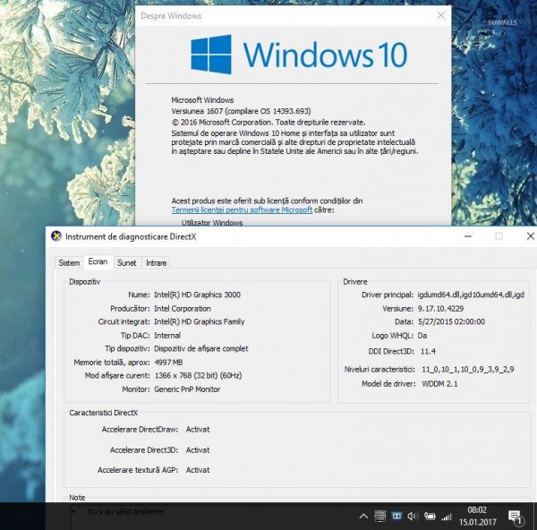Click the driver date 5/27/2015 02:00:00
This screenshot has height=530, width=537.
pos(451,321)
